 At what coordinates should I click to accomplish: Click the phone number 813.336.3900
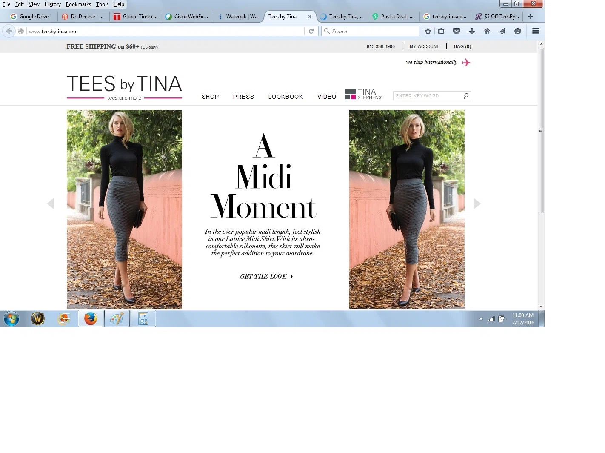[381, 46]
